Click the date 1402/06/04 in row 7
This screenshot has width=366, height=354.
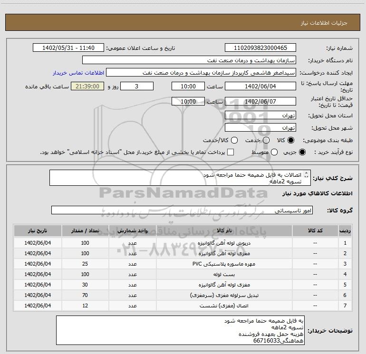[38, 306]
